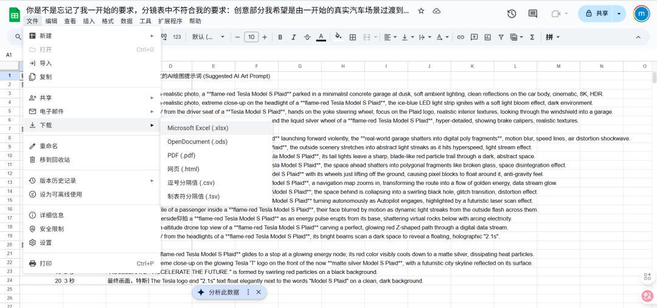
Task: Star this spreadsheet
Action: coord(422,11)
